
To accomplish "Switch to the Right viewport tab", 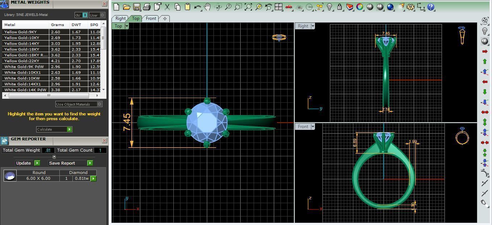I will pyautogui.click(x=121, y=18).
